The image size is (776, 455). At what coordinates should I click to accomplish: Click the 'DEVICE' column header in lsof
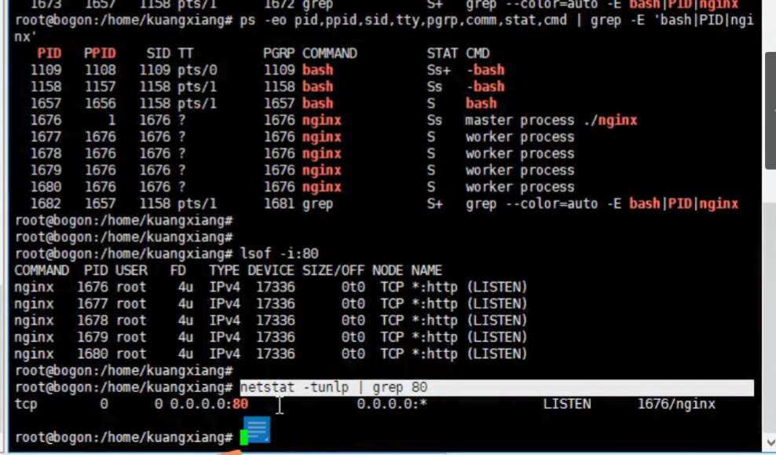click(x=271, y=270)
